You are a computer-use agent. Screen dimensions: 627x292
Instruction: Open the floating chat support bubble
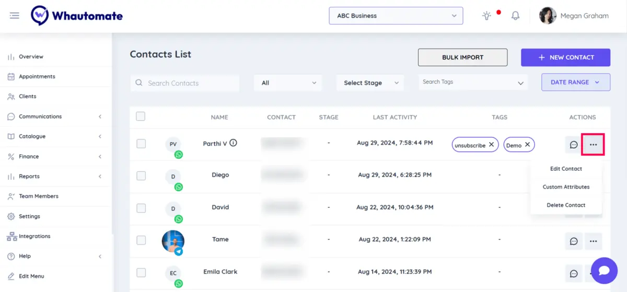coord(604,271)
